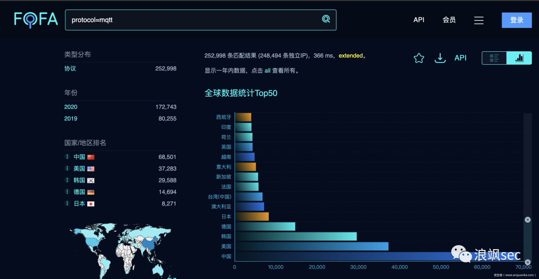The height and width of the screenshot is (279, 539).
Task: Click the 172,743 count for 2020
Action: pos(166,107)
